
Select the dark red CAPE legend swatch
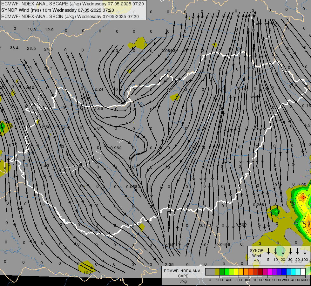260,272
